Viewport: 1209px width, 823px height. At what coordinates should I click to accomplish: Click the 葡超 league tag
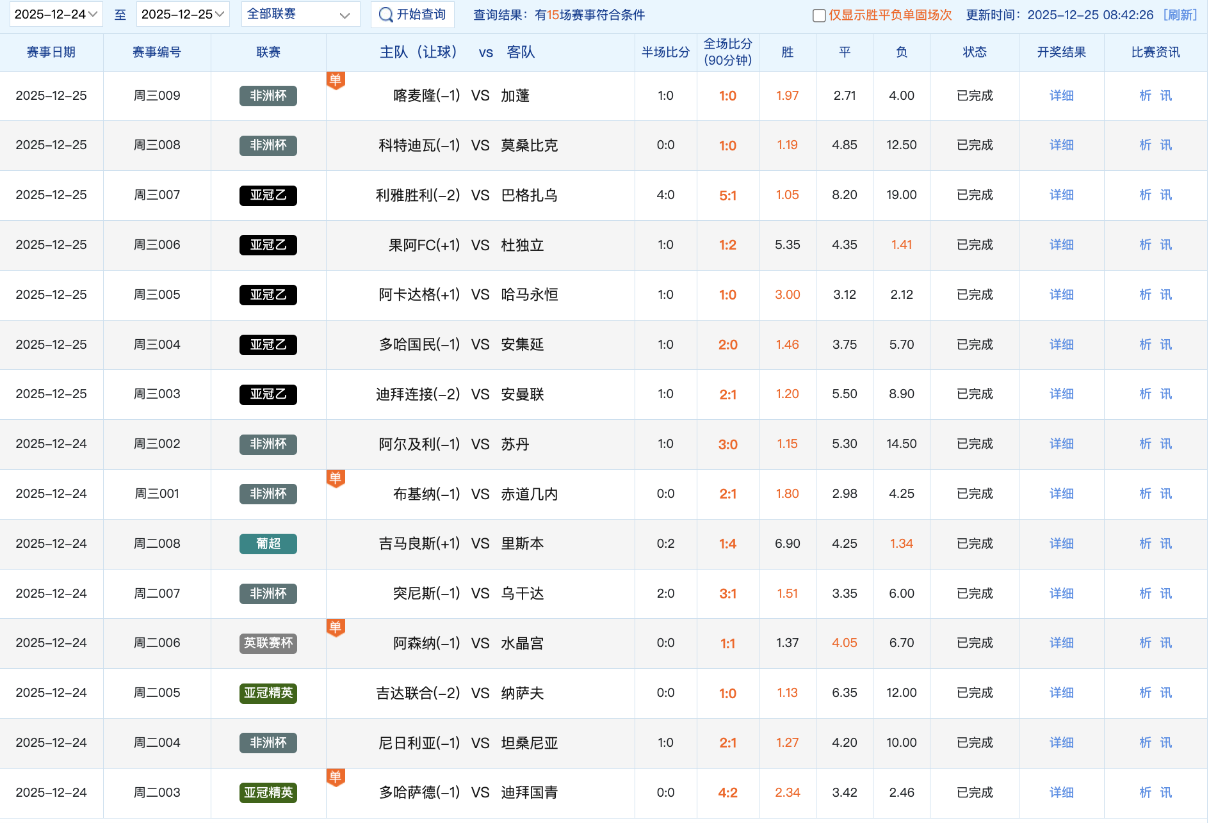pyautogui.click(x=268, y=544)
